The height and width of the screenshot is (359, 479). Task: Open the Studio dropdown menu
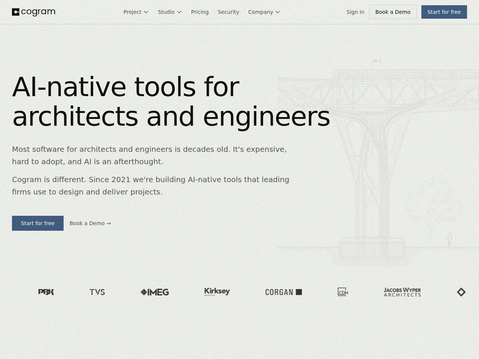click(170, 12)
